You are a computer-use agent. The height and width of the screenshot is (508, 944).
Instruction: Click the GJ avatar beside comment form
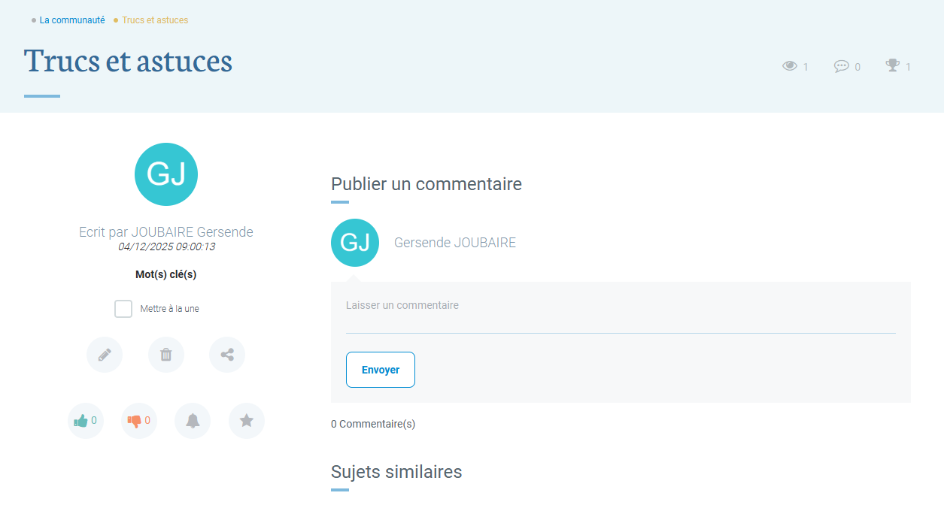tap(355, 243)
